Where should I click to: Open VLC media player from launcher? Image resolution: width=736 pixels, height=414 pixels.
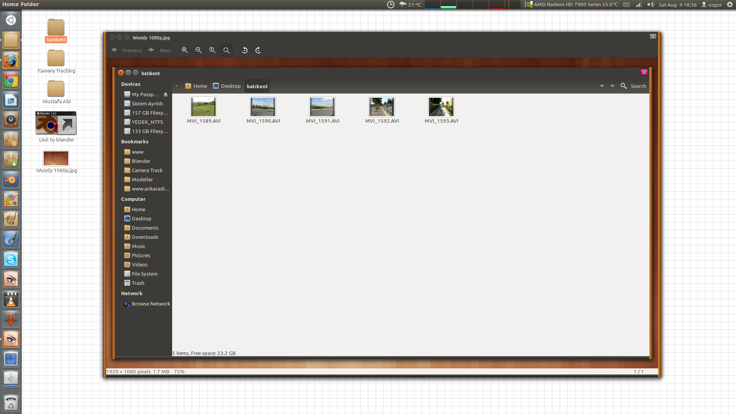[11, 299]
